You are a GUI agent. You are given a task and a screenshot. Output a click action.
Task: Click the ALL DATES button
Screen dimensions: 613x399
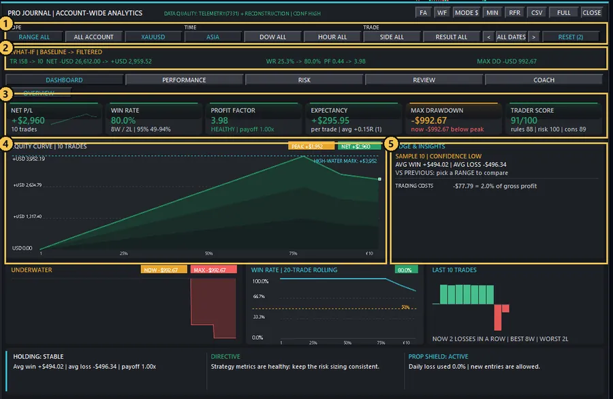click(512, 37)
